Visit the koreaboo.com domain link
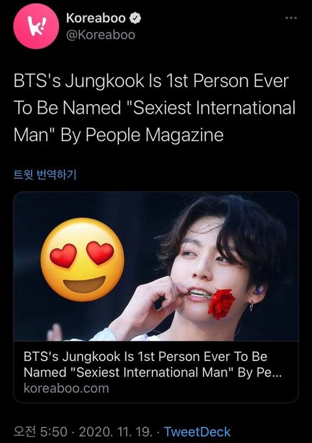312x443 pixels. (66, 388)
